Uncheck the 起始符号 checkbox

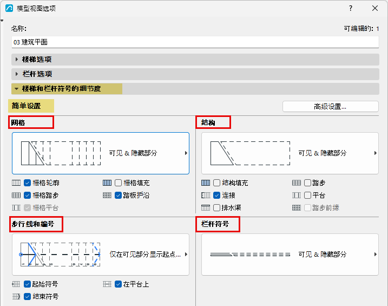coord(27,284)
